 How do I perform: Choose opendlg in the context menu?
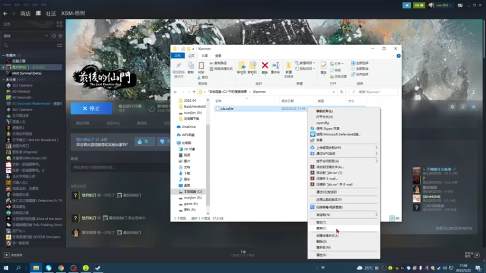(344, 123)
